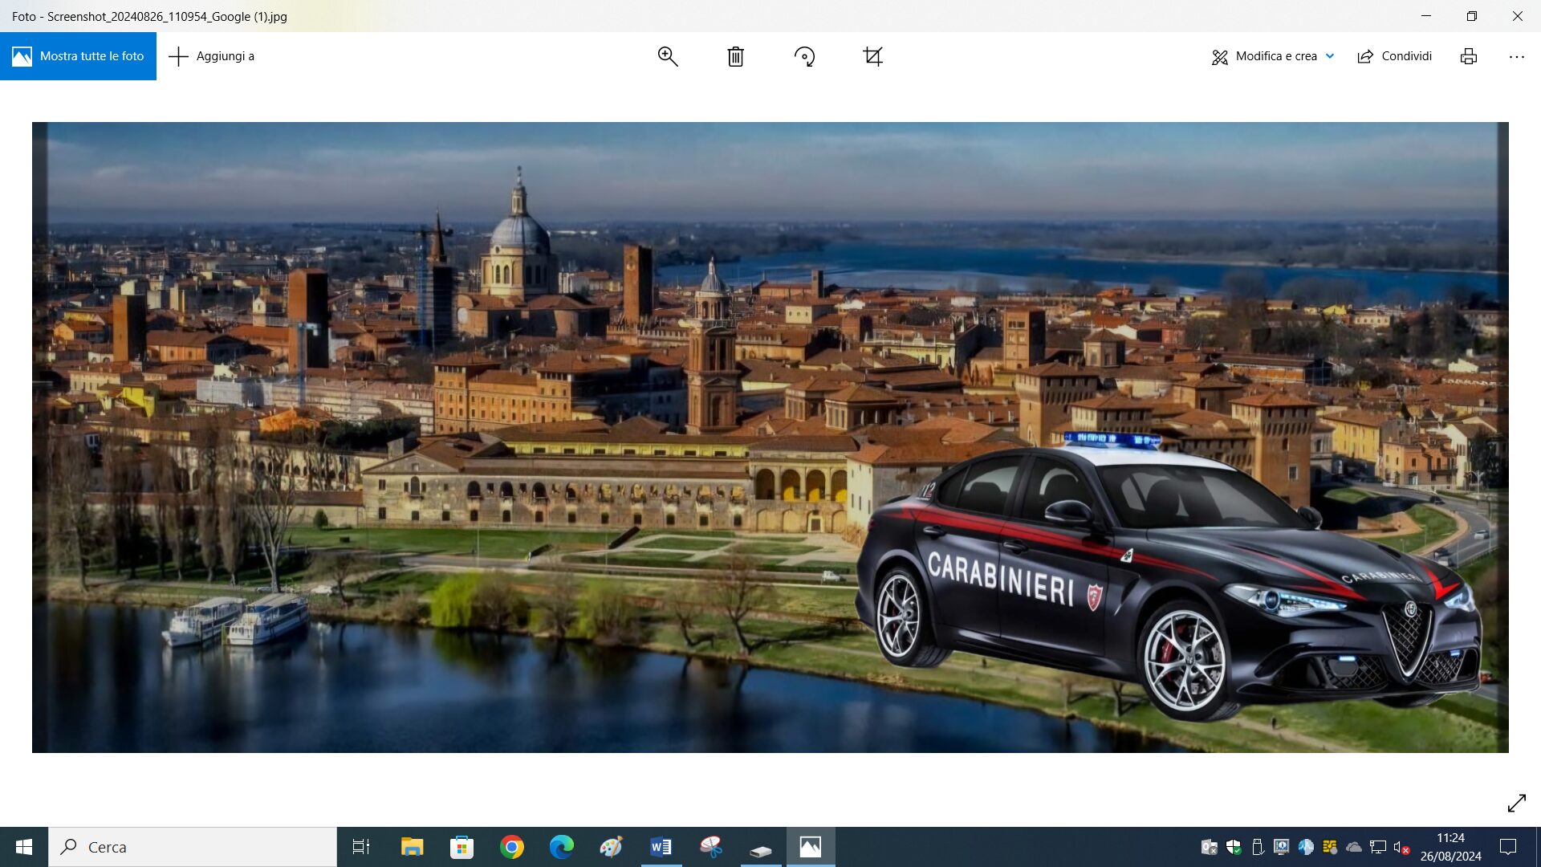
Task: Switch to Microsoft Word in the taskbar
Action: (x=661, y=847)
